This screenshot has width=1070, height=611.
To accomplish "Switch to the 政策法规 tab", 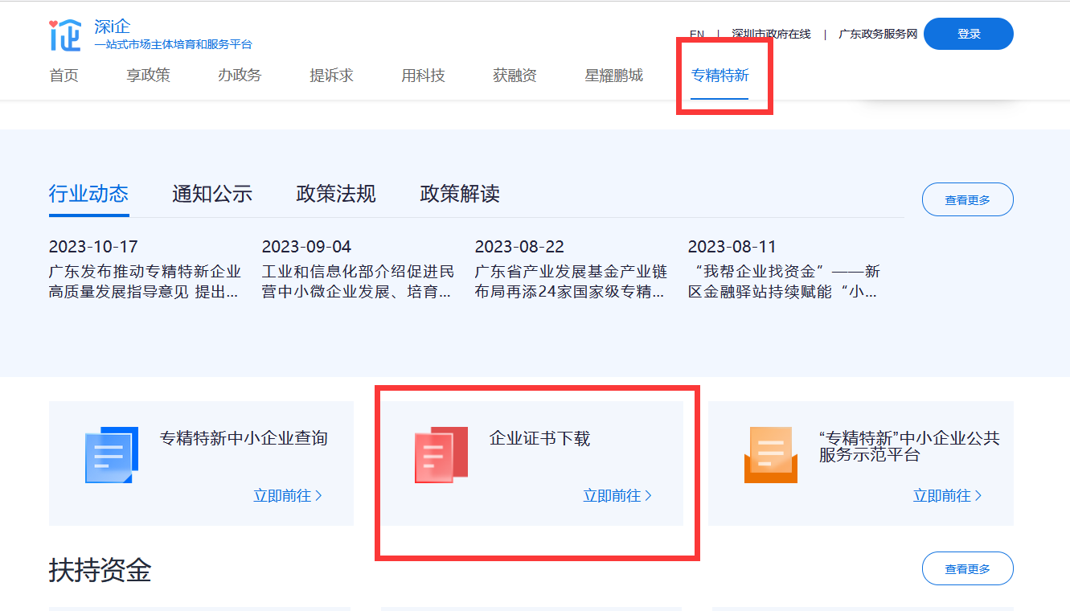I will [336, 194].
